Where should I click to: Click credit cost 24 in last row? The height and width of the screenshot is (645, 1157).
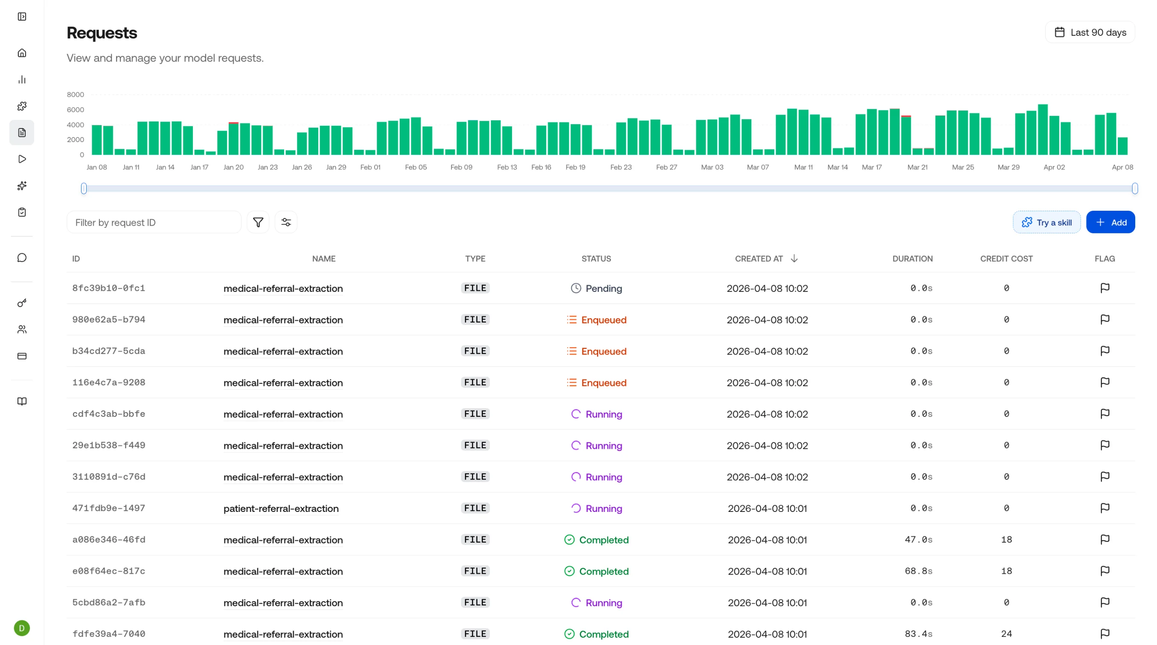point(1006,634)
